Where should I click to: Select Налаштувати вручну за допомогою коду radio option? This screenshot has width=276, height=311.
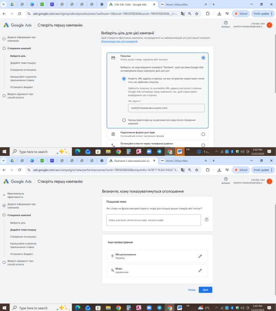124,120
